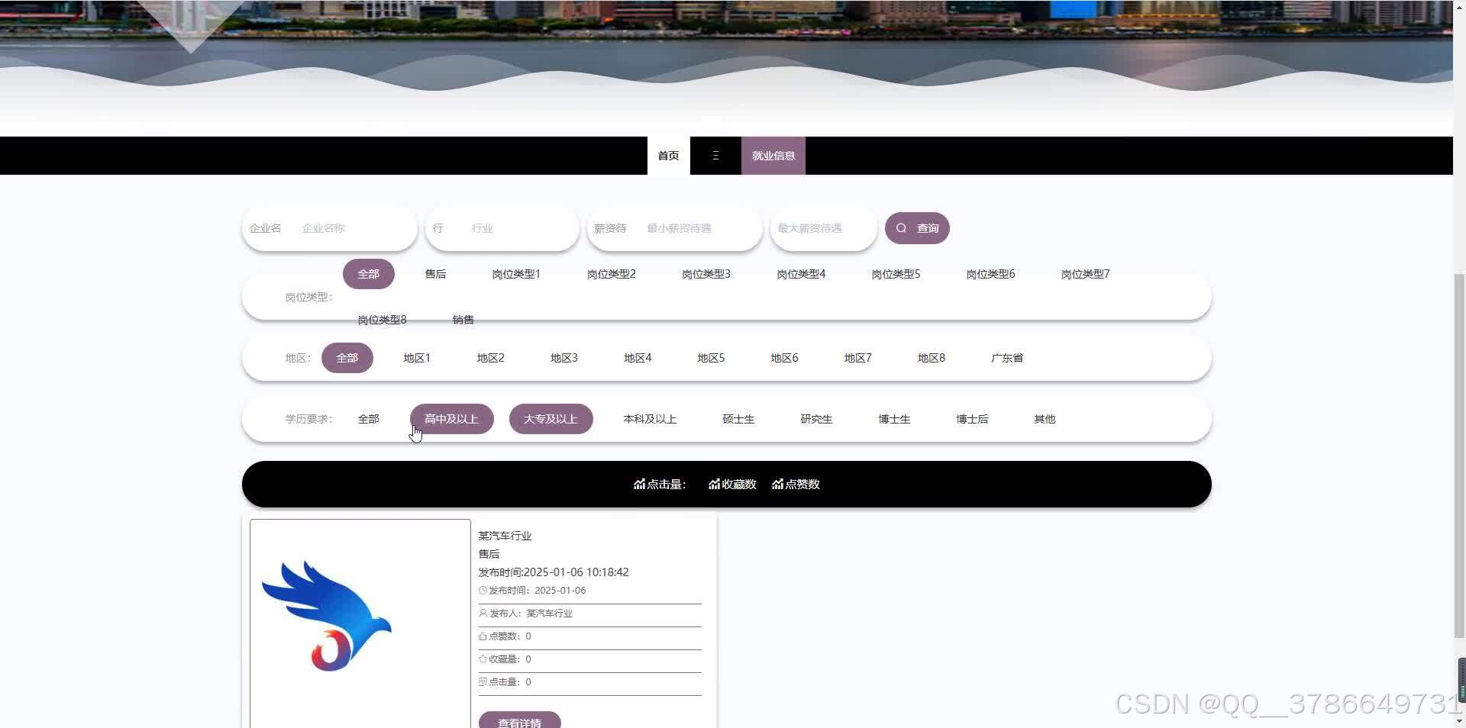This screenshot has height=728, width=1466.
Task: Filter region by 广东省
Action: 1006,358
